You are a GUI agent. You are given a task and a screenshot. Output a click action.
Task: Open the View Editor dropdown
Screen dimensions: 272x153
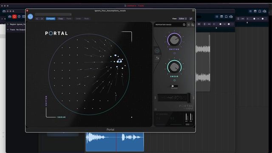(183, 19)
